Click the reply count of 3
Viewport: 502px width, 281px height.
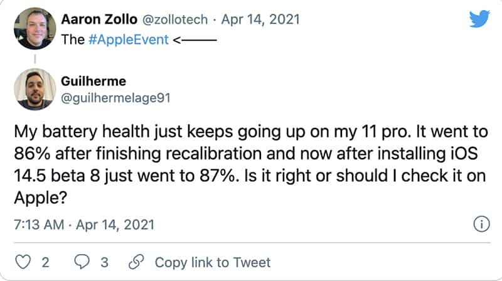pos(105,262)
